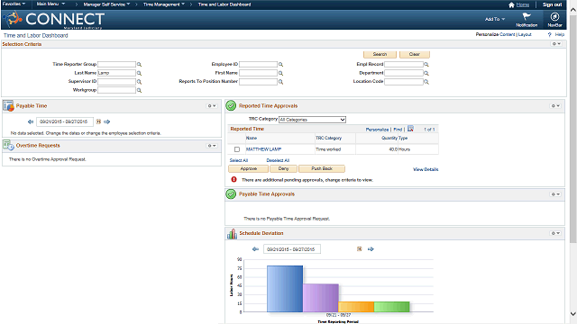
Task: Click the blue bar in chart
Action: (x=285, y=289)
